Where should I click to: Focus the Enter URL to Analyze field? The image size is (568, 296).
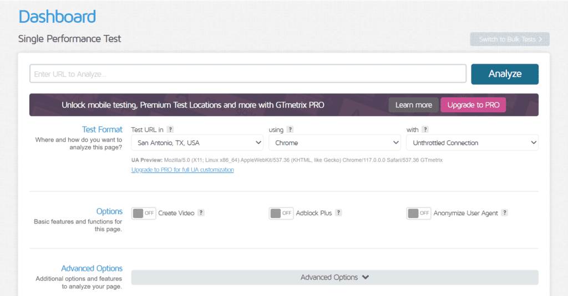[x=248, y=74]
